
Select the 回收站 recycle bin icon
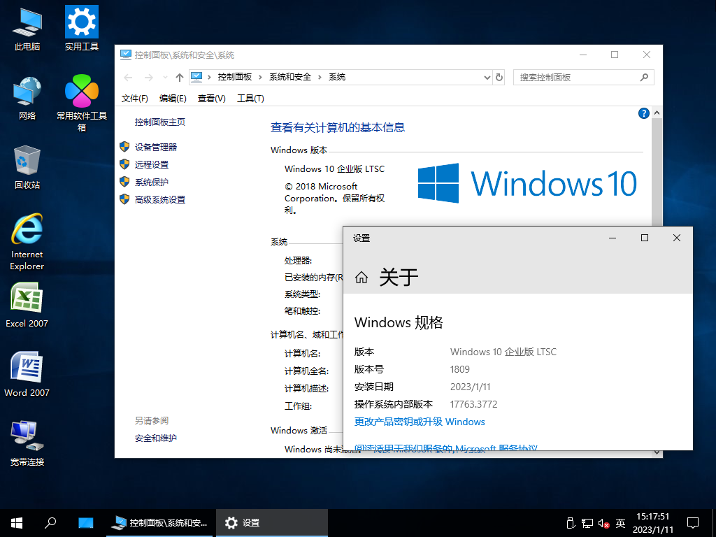27,166
